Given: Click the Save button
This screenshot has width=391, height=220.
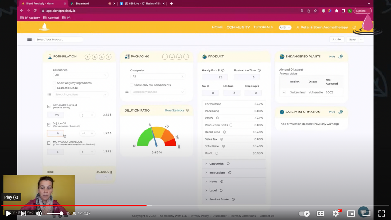Looking at the screenshot, I should [x=352, y=39].
